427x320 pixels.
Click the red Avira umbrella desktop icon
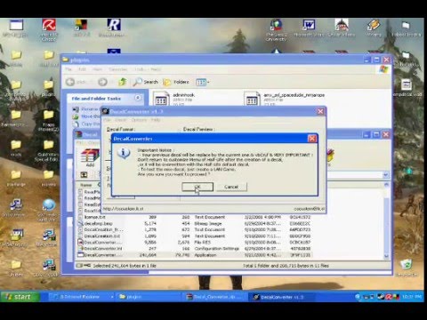[49, 29]
